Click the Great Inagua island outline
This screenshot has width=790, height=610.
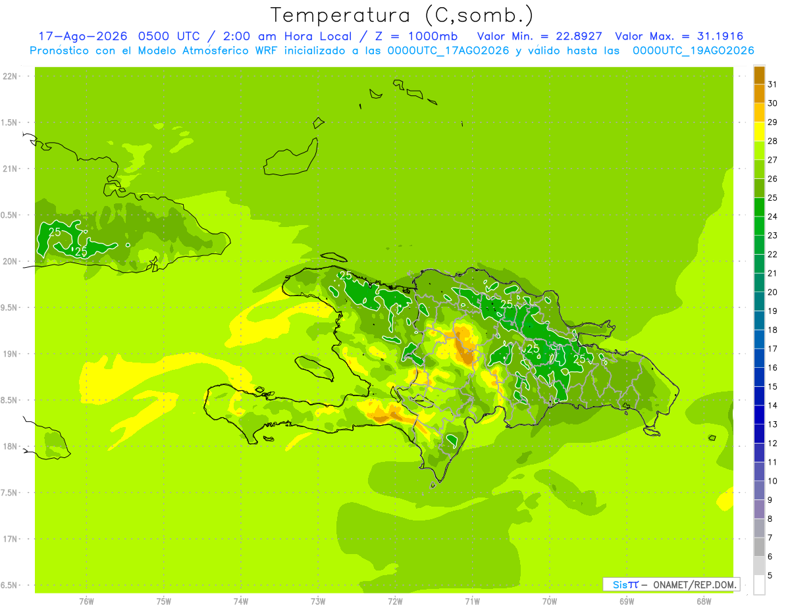(x=290, y=158)
